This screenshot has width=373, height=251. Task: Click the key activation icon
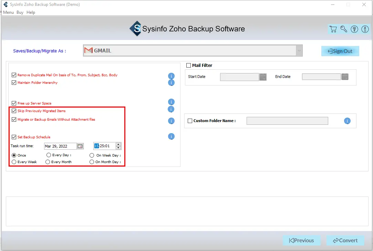(343, 29)
